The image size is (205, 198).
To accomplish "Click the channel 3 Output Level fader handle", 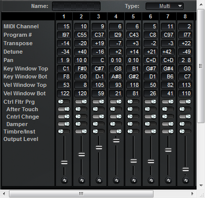I will (99, 147).
